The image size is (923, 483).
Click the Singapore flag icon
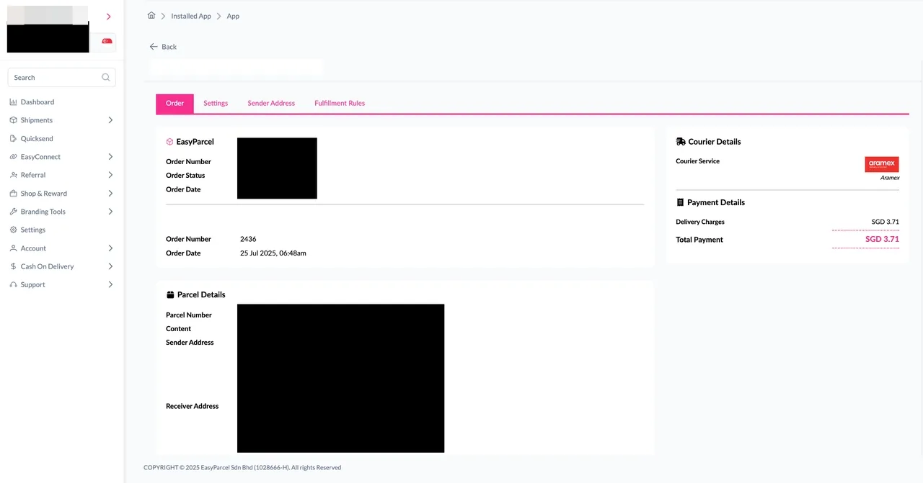pos(107,42)
